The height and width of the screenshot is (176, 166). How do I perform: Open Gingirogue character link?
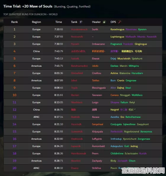(141, 44)
